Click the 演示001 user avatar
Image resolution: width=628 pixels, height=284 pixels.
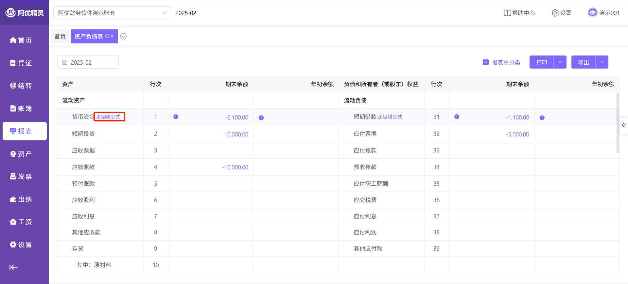592,13
